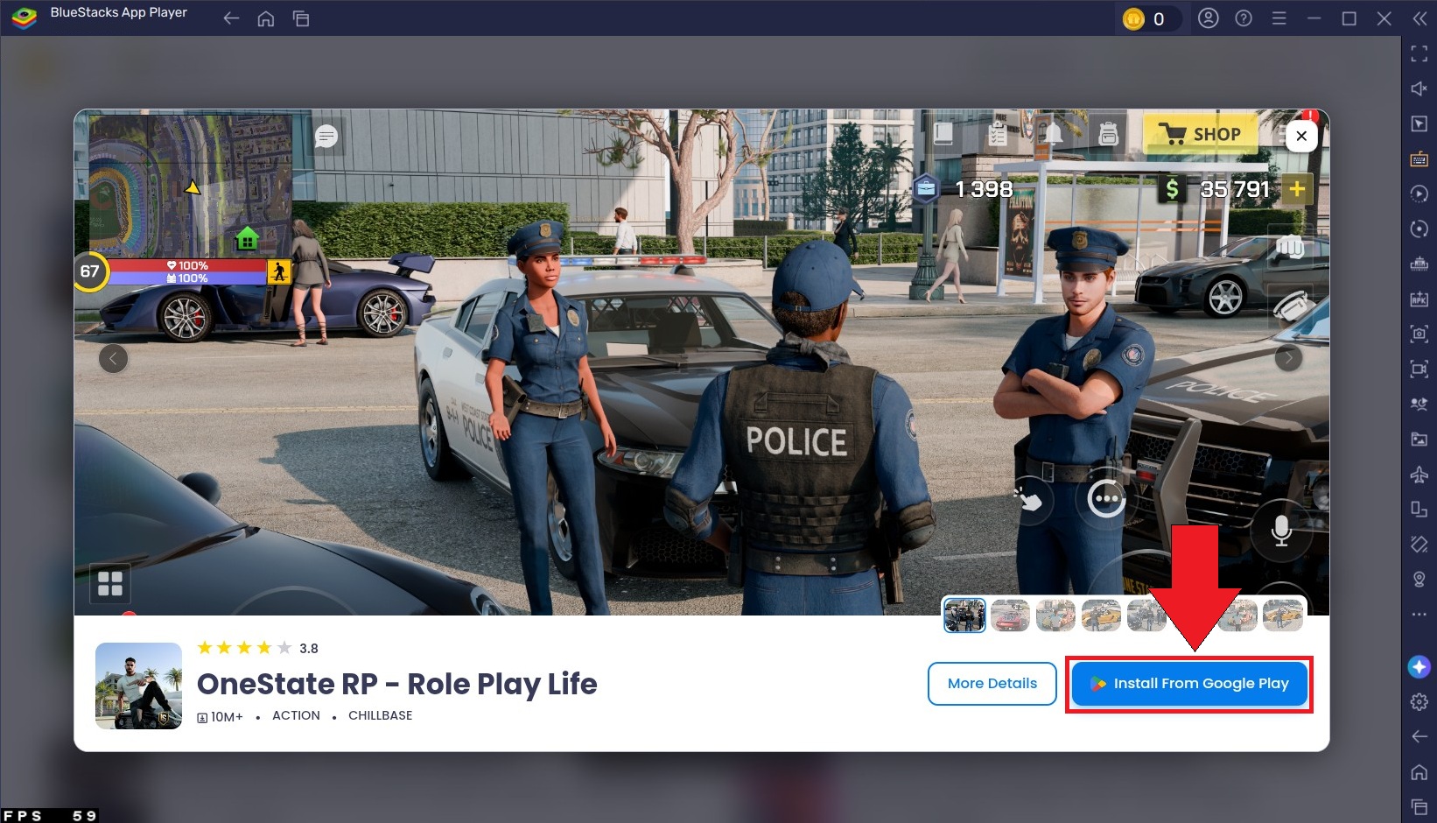Open BlueStacks home from title bar
Screen dimensions: 1437x823
click(x=266, y=18)
